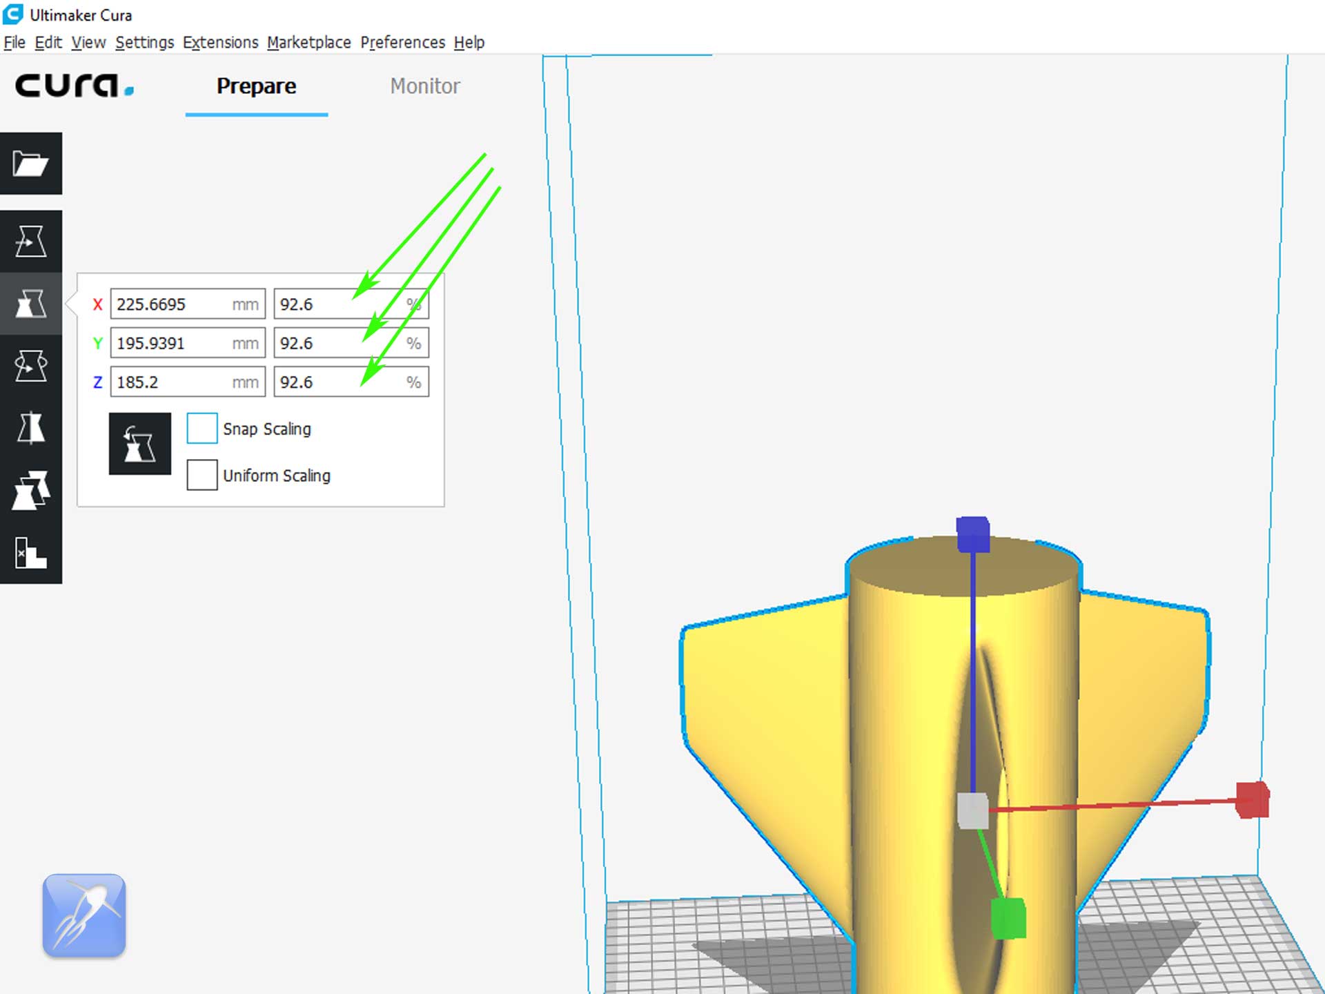Image resolution: width=1325 pixels, height=994 pixels.
Task: Select the Scale tool icon
Action: tap(30, 304)
